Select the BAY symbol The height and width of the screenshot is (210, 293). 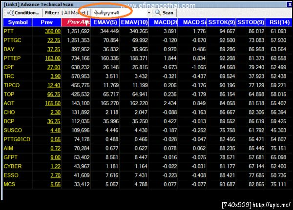(9, 49)
